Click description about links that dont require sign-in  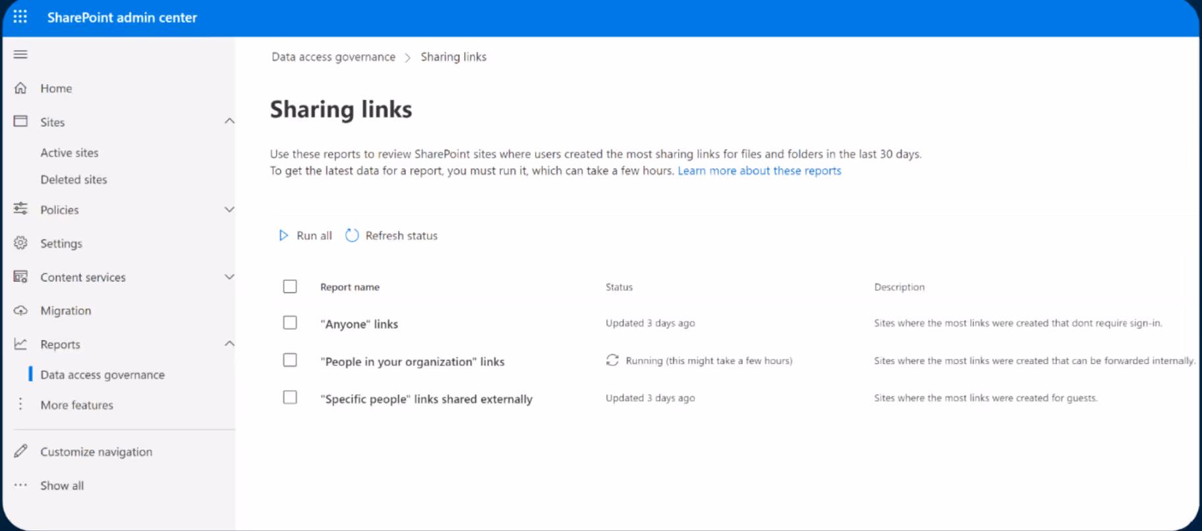click(1018, 323)
